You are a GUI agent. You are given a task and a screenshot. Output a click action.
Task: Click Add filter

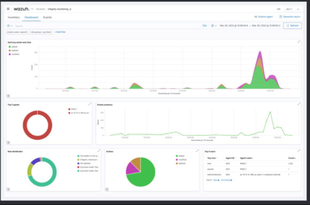coord(60,32)
